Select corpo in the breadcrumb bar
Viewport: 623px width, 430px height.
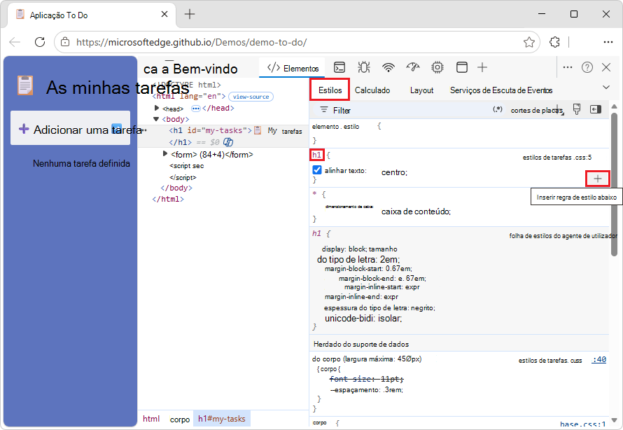pos(180,419)
